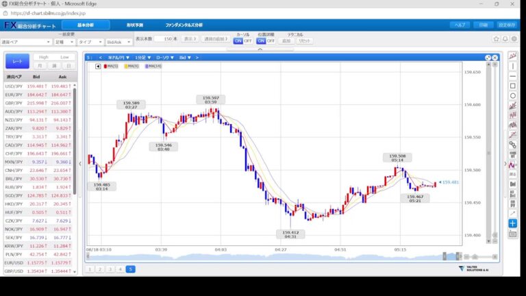Viewport: 526px width, 296px height.
Task: Click the chart panel maximize icon
Action: pos(488,58)
